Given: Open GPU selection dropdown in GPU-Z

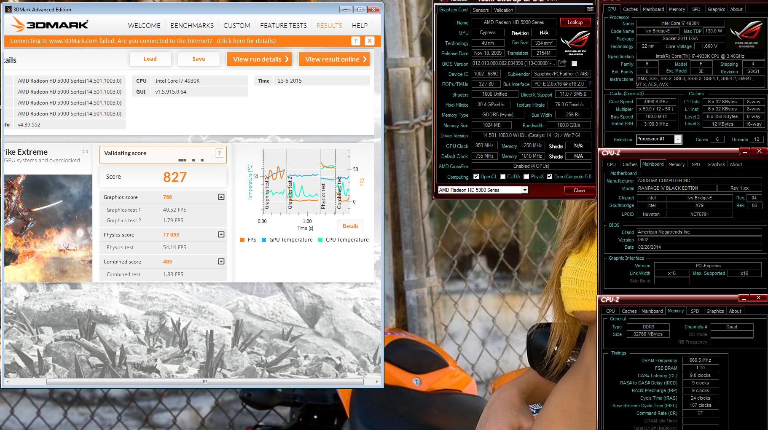Looking at the screenshot, I should pyautogui.click(x=525, y=190).
